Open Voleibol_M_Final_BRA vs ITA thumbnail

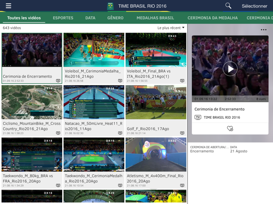[x=156, y=50]
